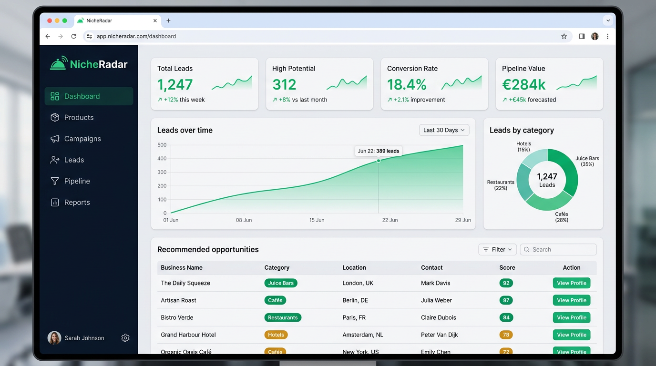This screenshot has width=656, height=366.
Task: Open a new tab with the plus icon
Action: point(168,20)
